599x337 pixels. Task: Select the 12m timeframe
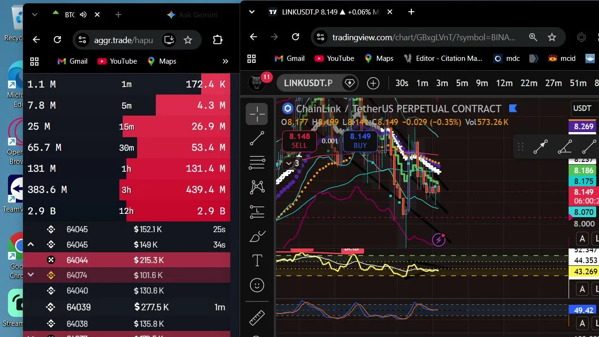click(x=504, y=83)
